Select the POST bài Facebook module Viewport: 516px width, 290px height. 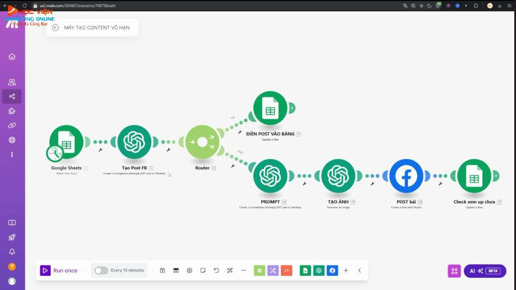pos(406,176)
